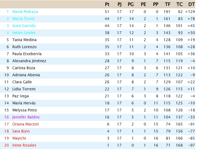
Task: Select the TC column header
Action: pos(180,4)
